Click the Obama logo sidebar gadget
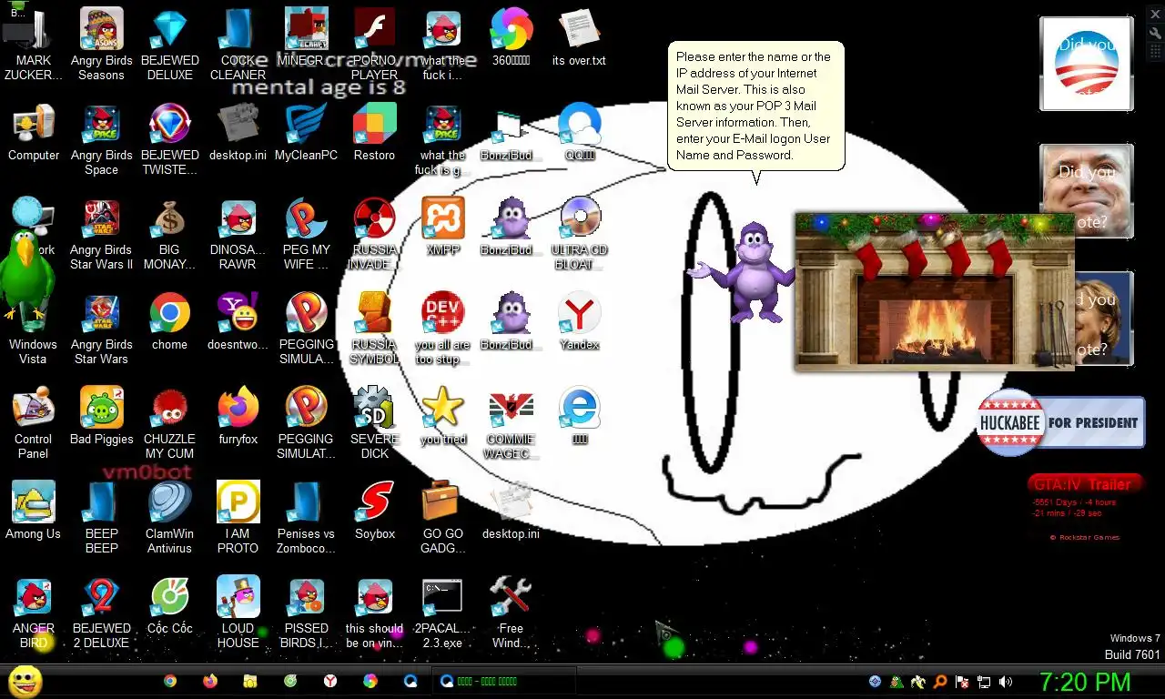The width and height of the screenshot is (1165, 699). 1086,64
